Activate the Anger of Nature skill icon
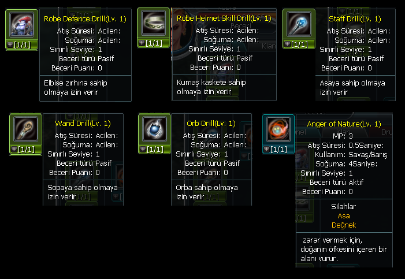Image resolution: width=405 pixels, height=279 pixels. point(278,130)
